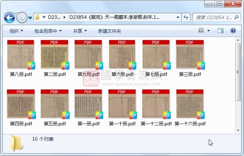Close the Explorer window
The height and width of the screenshot is (156, 244).
[233, 4]
